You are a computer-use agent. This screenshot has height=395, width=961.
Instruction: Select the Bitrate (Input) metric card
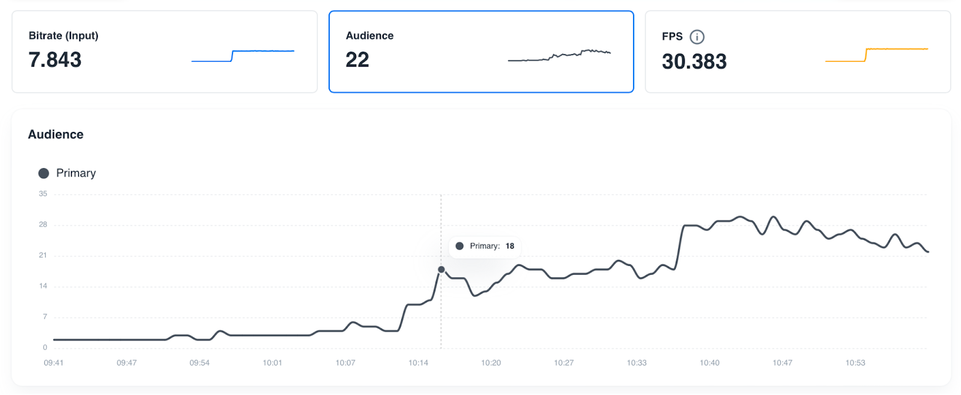pos(164,52)
